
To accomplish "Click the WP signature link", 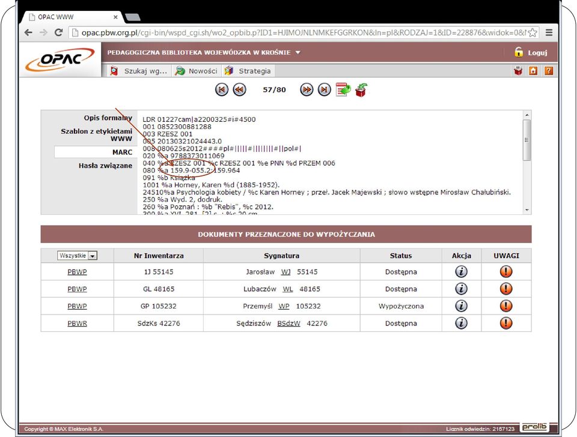I will [284, 306].
